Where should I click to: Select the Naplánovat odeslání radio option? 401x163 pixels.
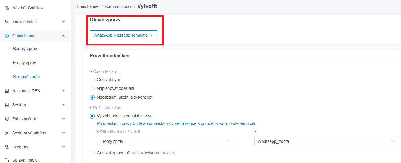click(x=92, y=88)
